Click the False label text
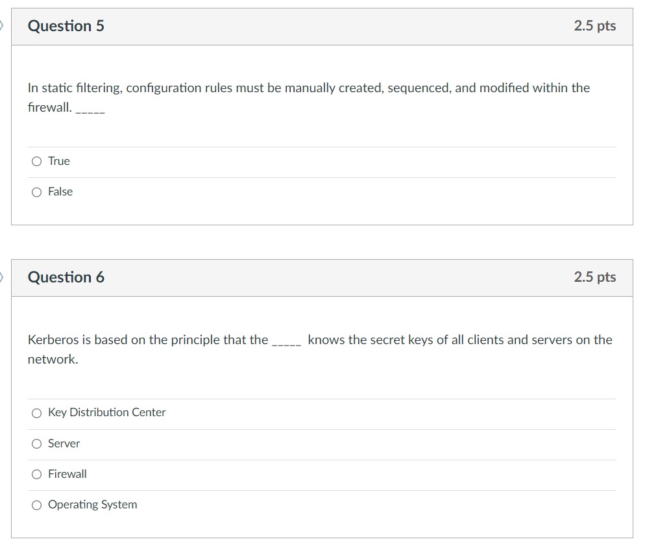645x548 pixels. point(60,192)
